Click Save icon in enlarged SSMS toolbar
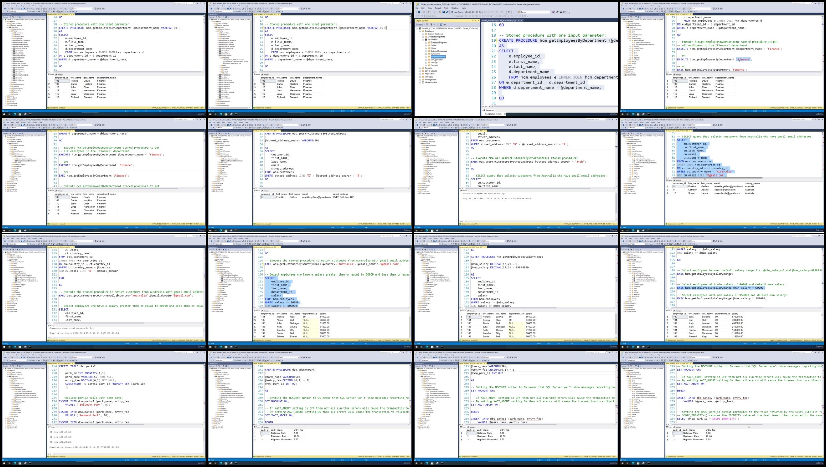The width and height of the screenshot is (826, 467). pyautogui.click(x=443, y=12)
